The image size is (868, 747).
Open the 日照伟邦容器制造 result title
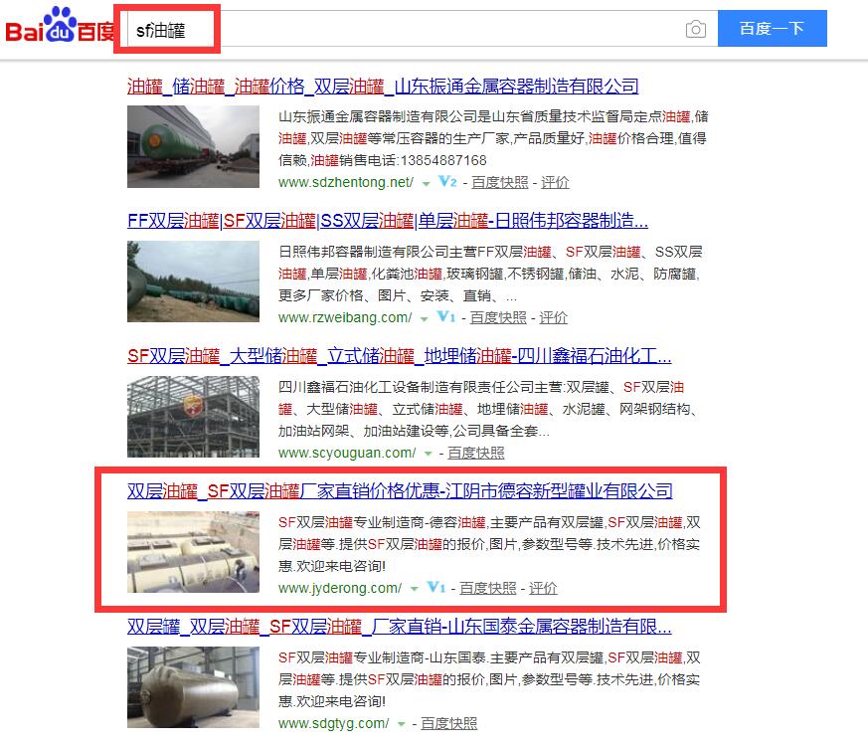388,221
